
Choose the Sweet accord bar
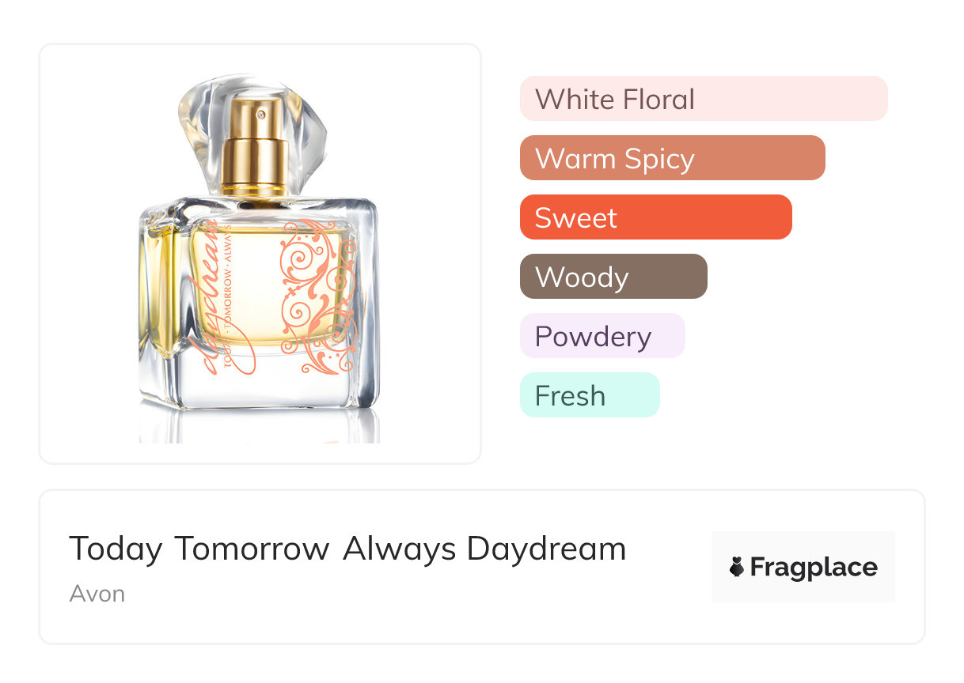(656, 217)
